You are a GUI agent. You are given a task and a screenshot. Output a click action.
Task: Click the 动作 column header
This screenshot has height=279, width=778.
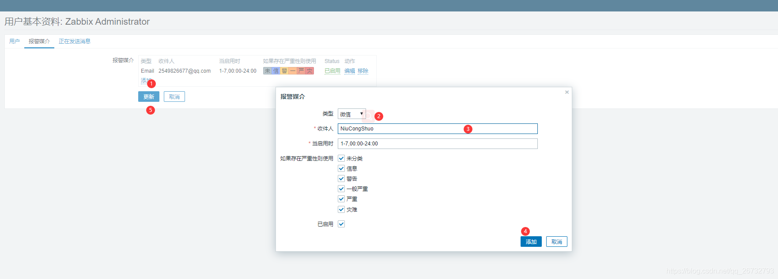tap(350, 61)
